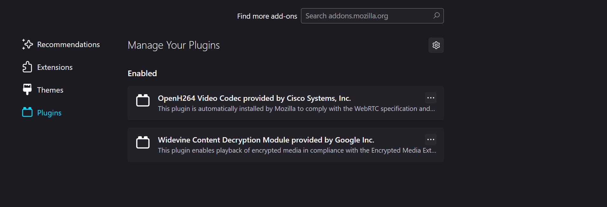The image size is (607, 207).
Task: Open the OpenH264 more options menu
Action: pos(430,98)
